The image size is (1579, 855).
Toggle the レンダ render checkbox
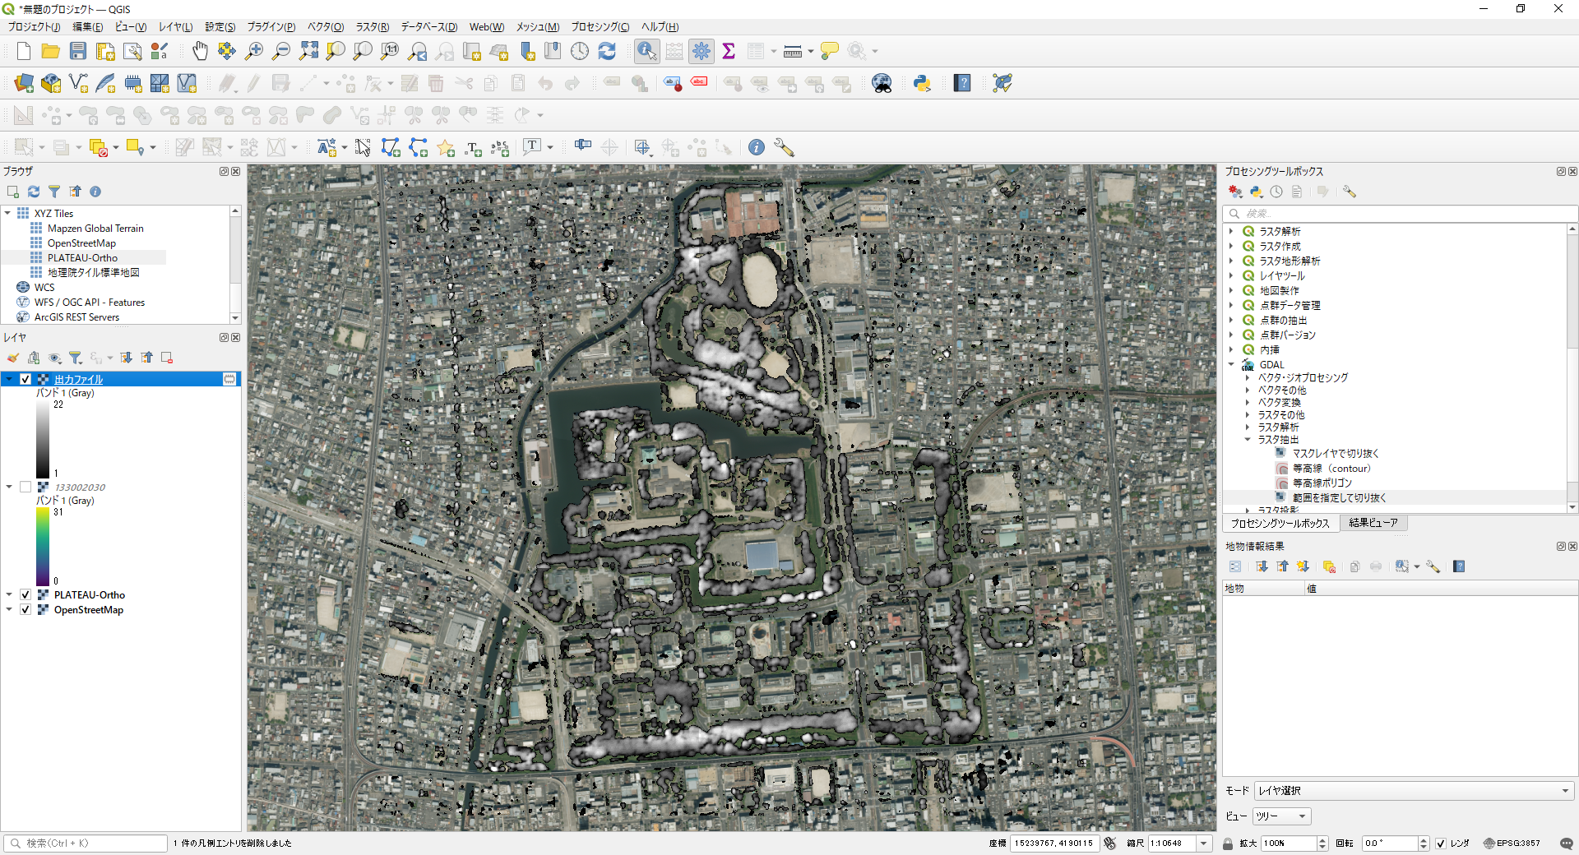click(1441, 843)
